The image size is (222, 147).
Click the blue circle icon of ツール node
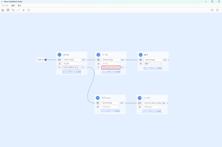click(98, 55)
